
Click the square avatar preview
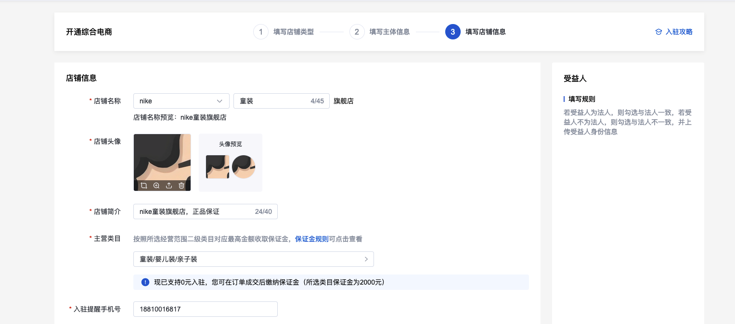(218, 167)
